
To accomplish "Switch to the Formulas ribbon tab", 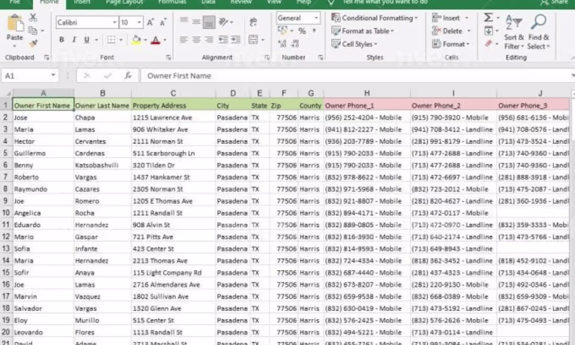I will coord(172,3).
